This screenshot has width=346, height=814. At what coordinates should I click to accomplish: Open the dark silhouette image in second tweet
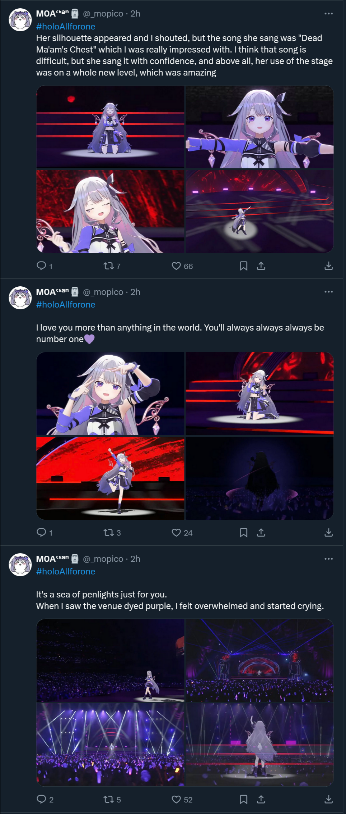pyautogui.click(x=259, y=478)
